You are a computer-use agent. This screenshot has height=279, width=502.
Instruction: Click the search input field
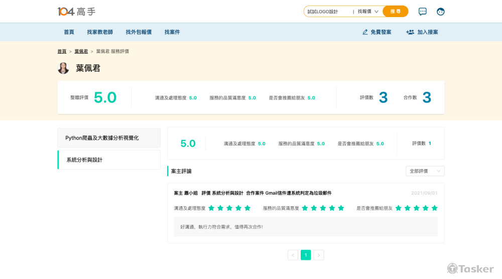point(327,12)
